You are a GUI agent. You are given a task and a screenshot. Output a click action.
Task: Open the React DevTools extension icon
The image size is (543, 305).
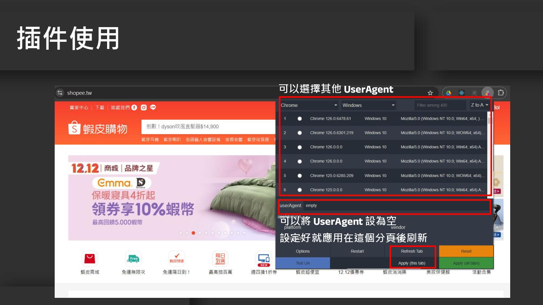461,93
